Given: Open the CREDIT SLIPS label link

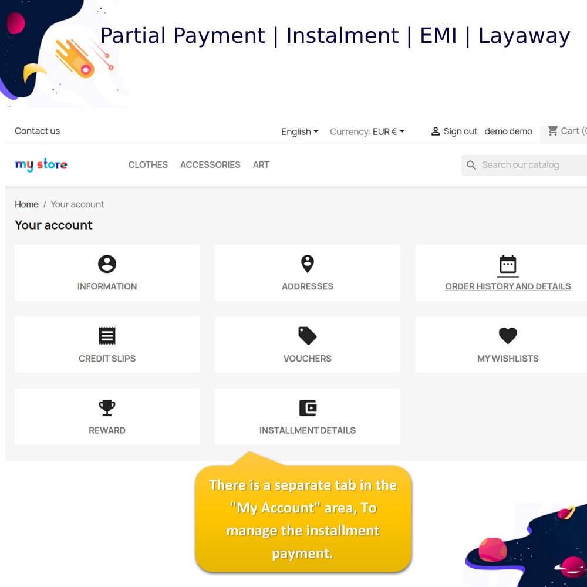Looking at the screenshot, I should 107,359.
